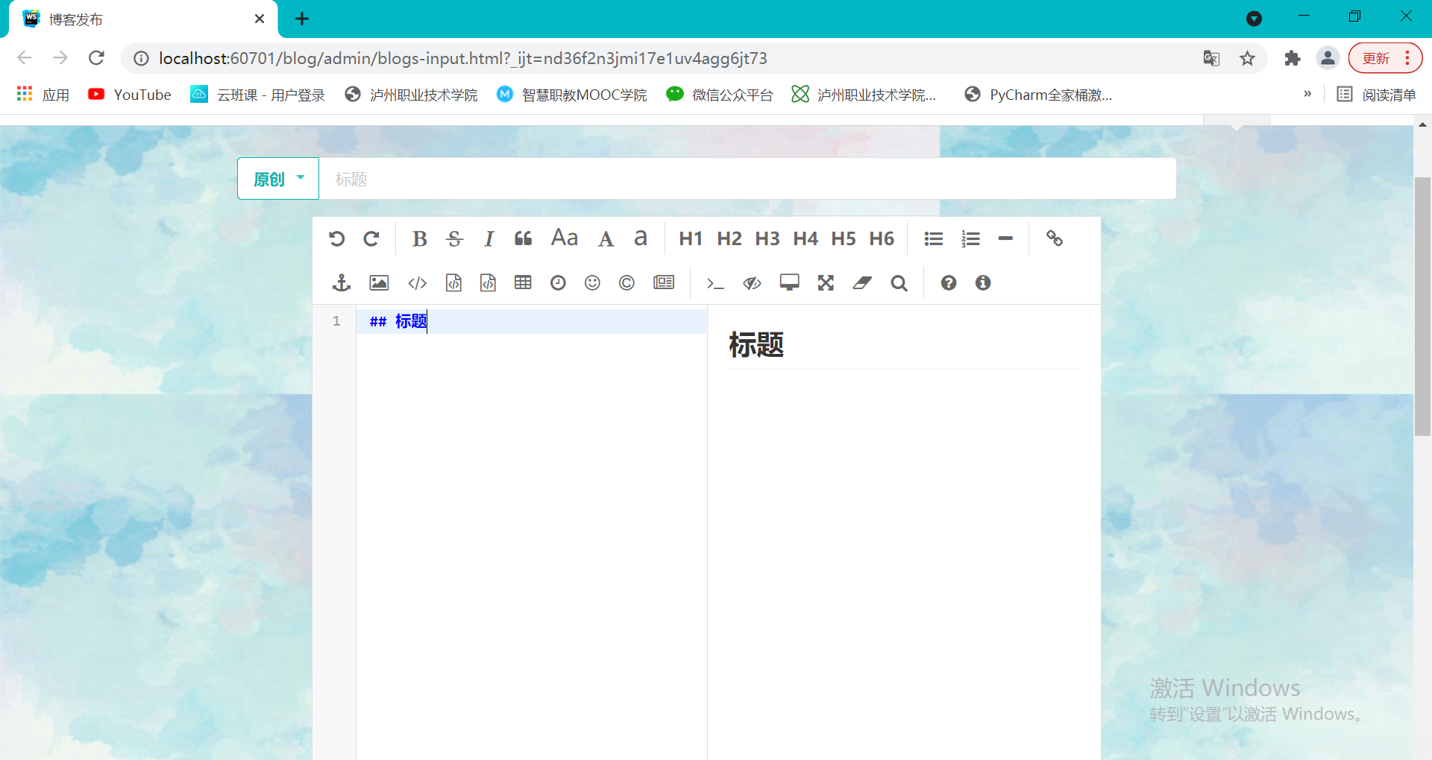Image resolution: width=1432 pixels, height=760 pixels.
Task: Open the search function in editor
Action: [899, 283]
